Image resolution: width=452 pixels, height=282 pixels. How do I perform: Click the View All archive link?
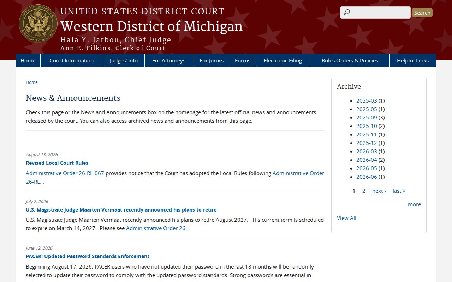coord(346,218)
